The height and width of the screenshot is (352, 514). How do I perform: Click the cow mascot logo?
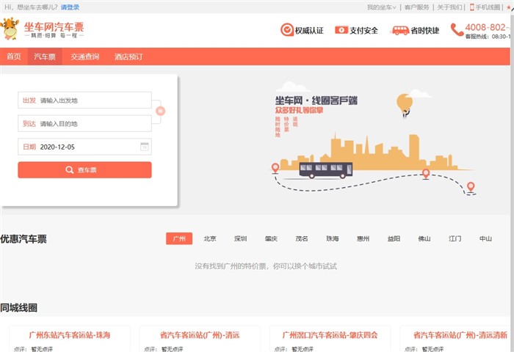pyautogui.click(x=9, y=29)
